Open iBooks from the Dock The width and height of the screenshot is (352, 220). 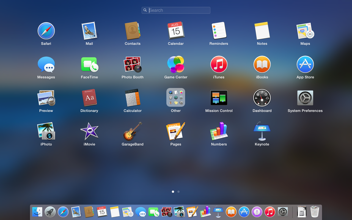[231, 212]
